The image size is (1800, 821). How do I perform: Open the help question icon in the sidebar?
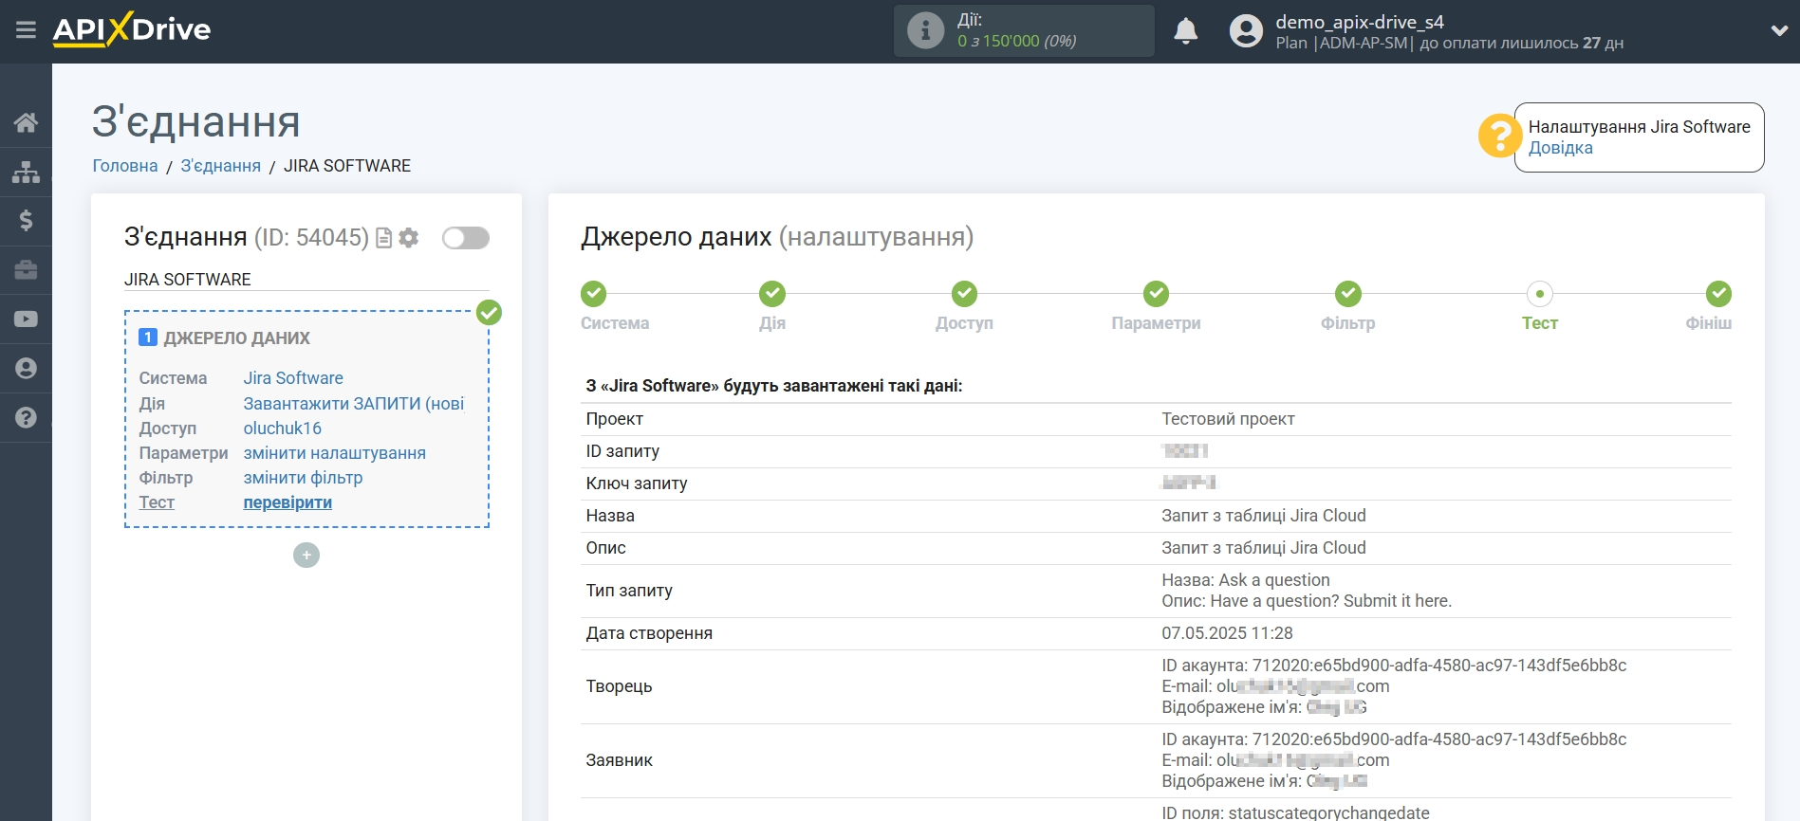pos(26,418)
